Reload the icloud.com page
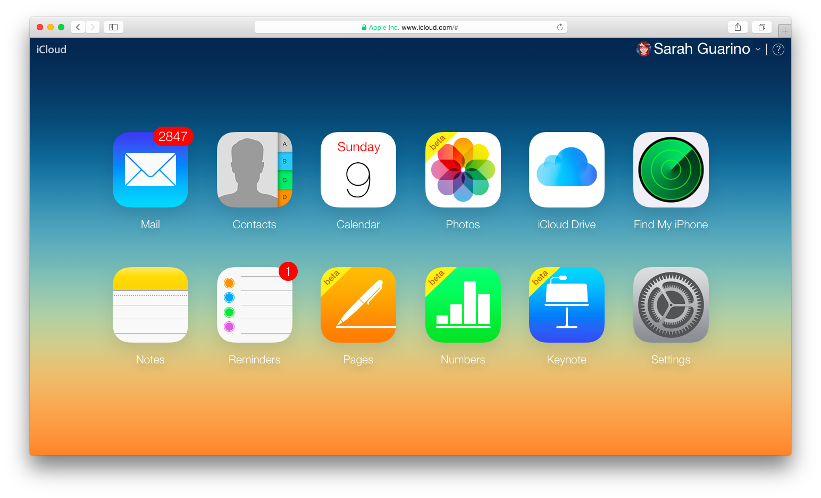Screen dimensions: 821x498 [x=559, y=27]
